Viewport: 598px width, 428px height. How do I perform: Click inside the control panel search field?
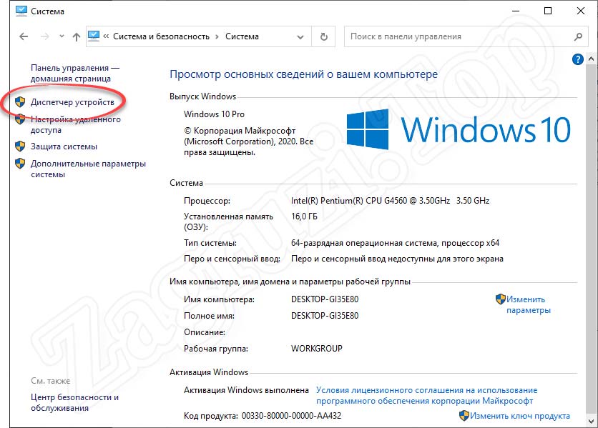[x=458, y=36]
